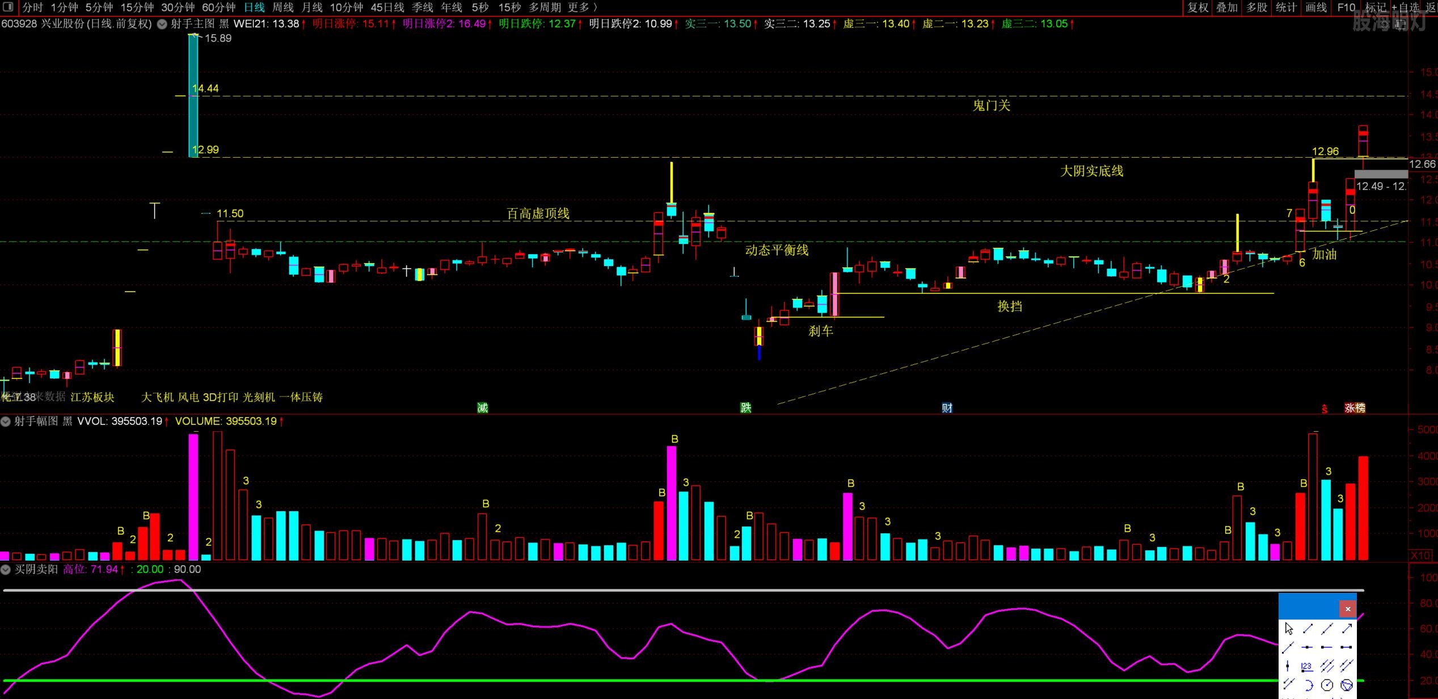Switch to 月线 monthly period
The image size is (1438, 699).
click(312, 7)
